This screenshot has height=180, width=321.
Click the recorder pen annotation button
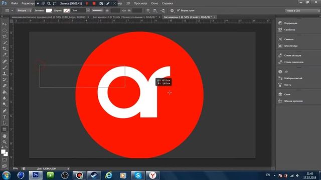pos(108,3)
